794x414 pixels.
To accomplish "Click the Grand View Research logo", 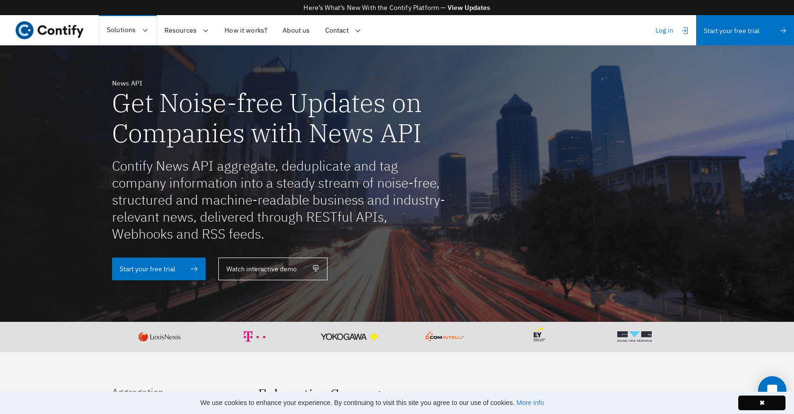I will click(634, 336).
